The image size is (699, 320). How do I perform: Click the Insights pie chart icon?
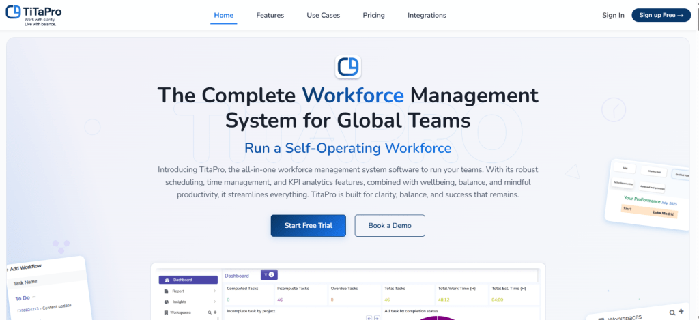166,302
